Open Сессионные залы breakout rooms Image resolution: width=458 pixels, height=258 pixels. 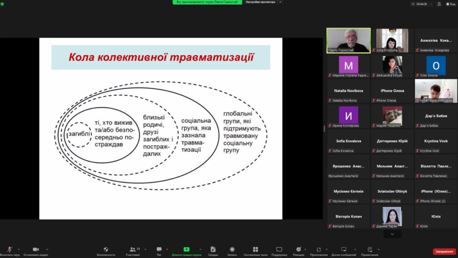[x=255, y=250]
